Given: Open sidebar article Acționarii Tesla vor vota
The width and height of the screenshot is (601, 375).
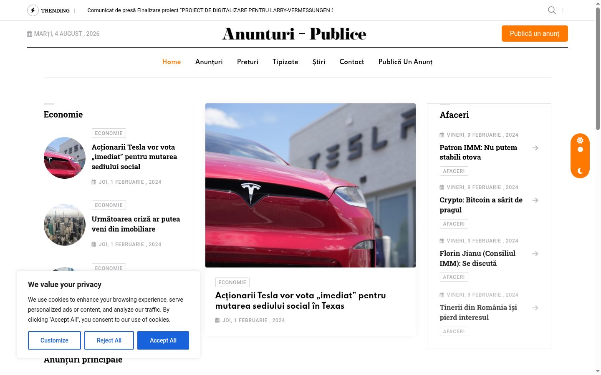Looking at the screenshot, I should click(x=134, y=157).
